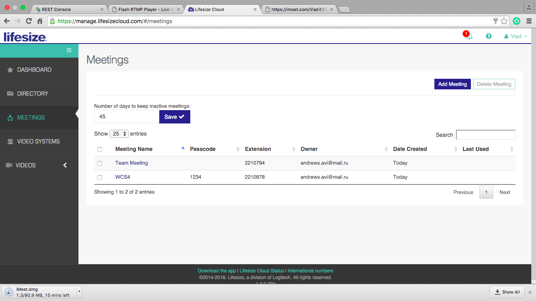Click extension 2210878 cell
This screenshot has width=536, height=301.
255,177
